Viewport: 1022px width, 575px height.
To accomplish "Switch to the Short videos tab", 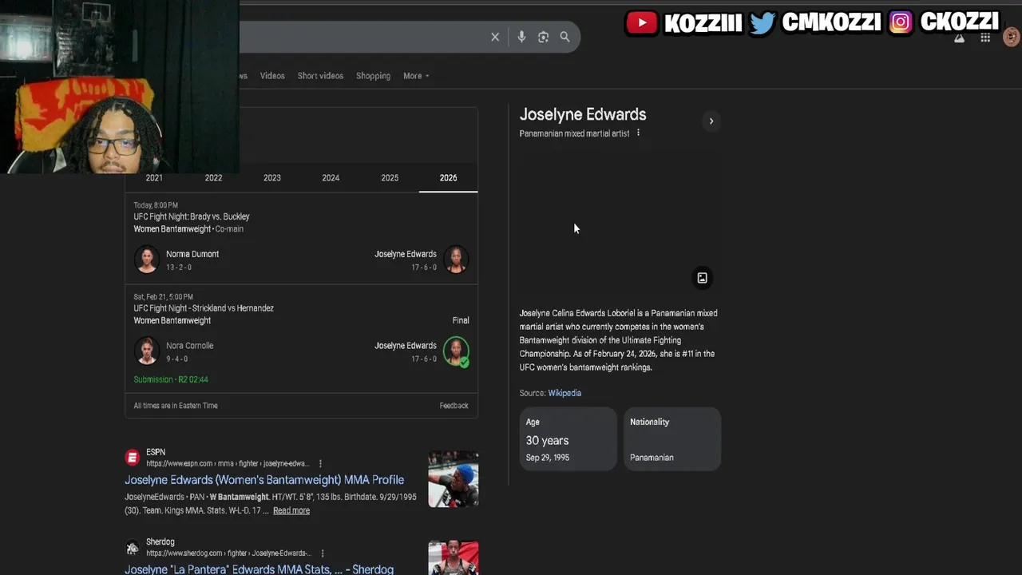I will 320,76.
